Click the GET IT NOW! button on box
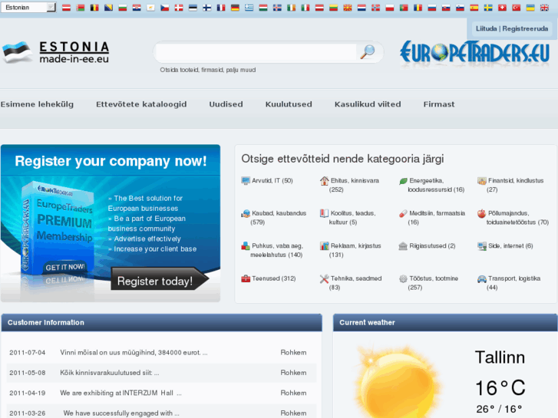Viewport: 558px width, 418px height. click(x=65, y=267)
